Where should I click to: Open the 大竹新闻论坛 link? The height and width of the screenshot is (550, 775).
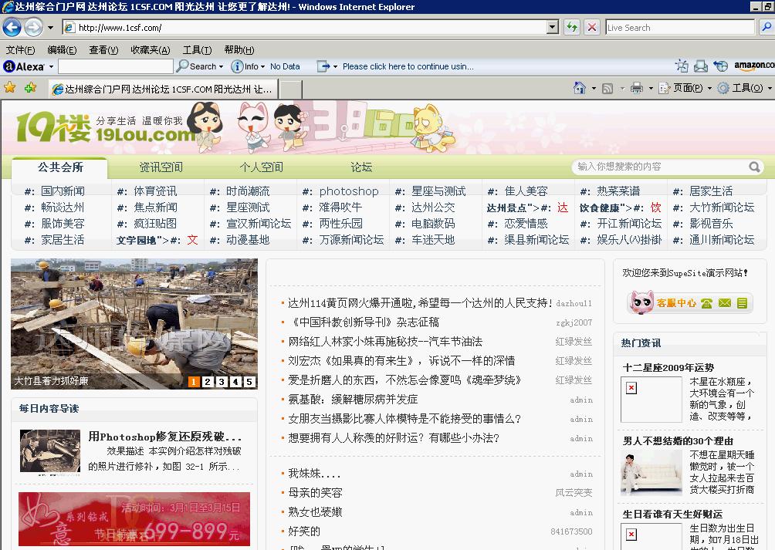pyautogui.click(x=722, y=208)
